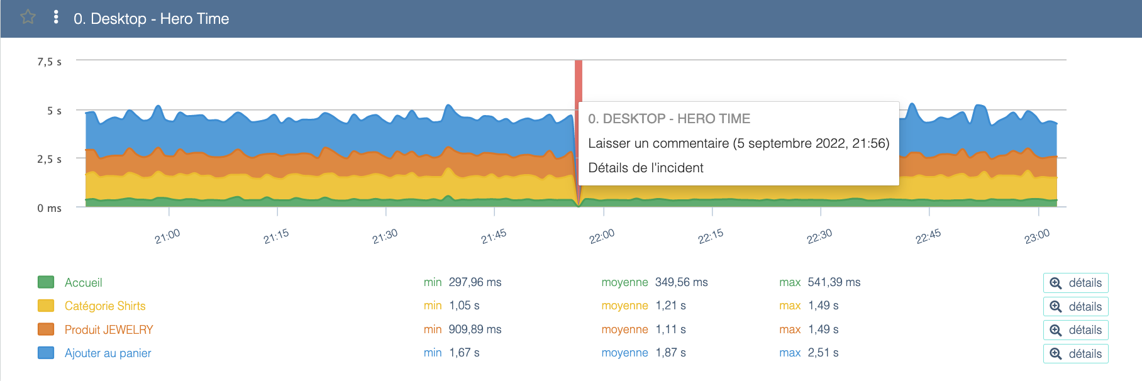Screen dimensions: 1142x381
Task: Hide the Catégorie Shirts series label
Action: point(105,306)
